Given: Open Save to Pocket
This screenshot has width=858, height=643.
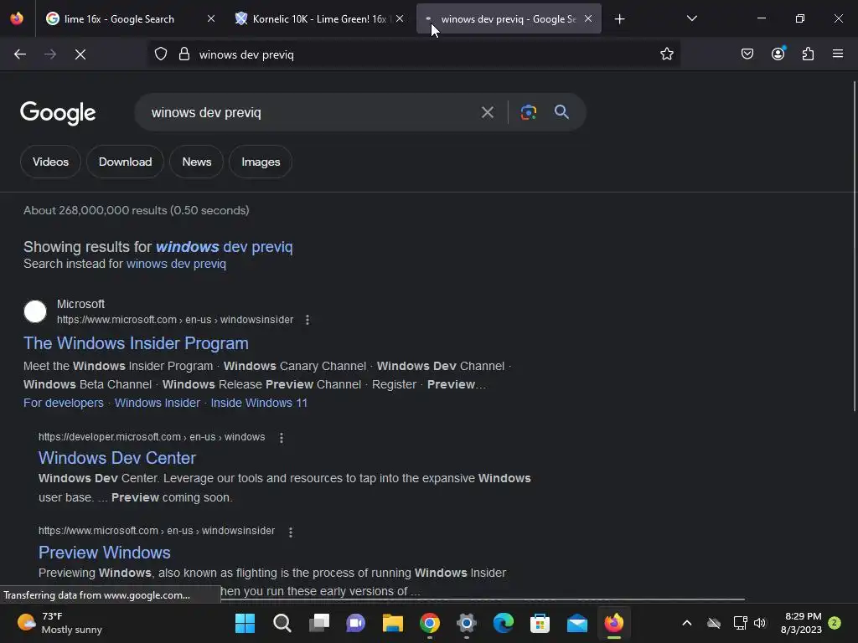Looking at the screenshot, I should (x=747, y=54).
